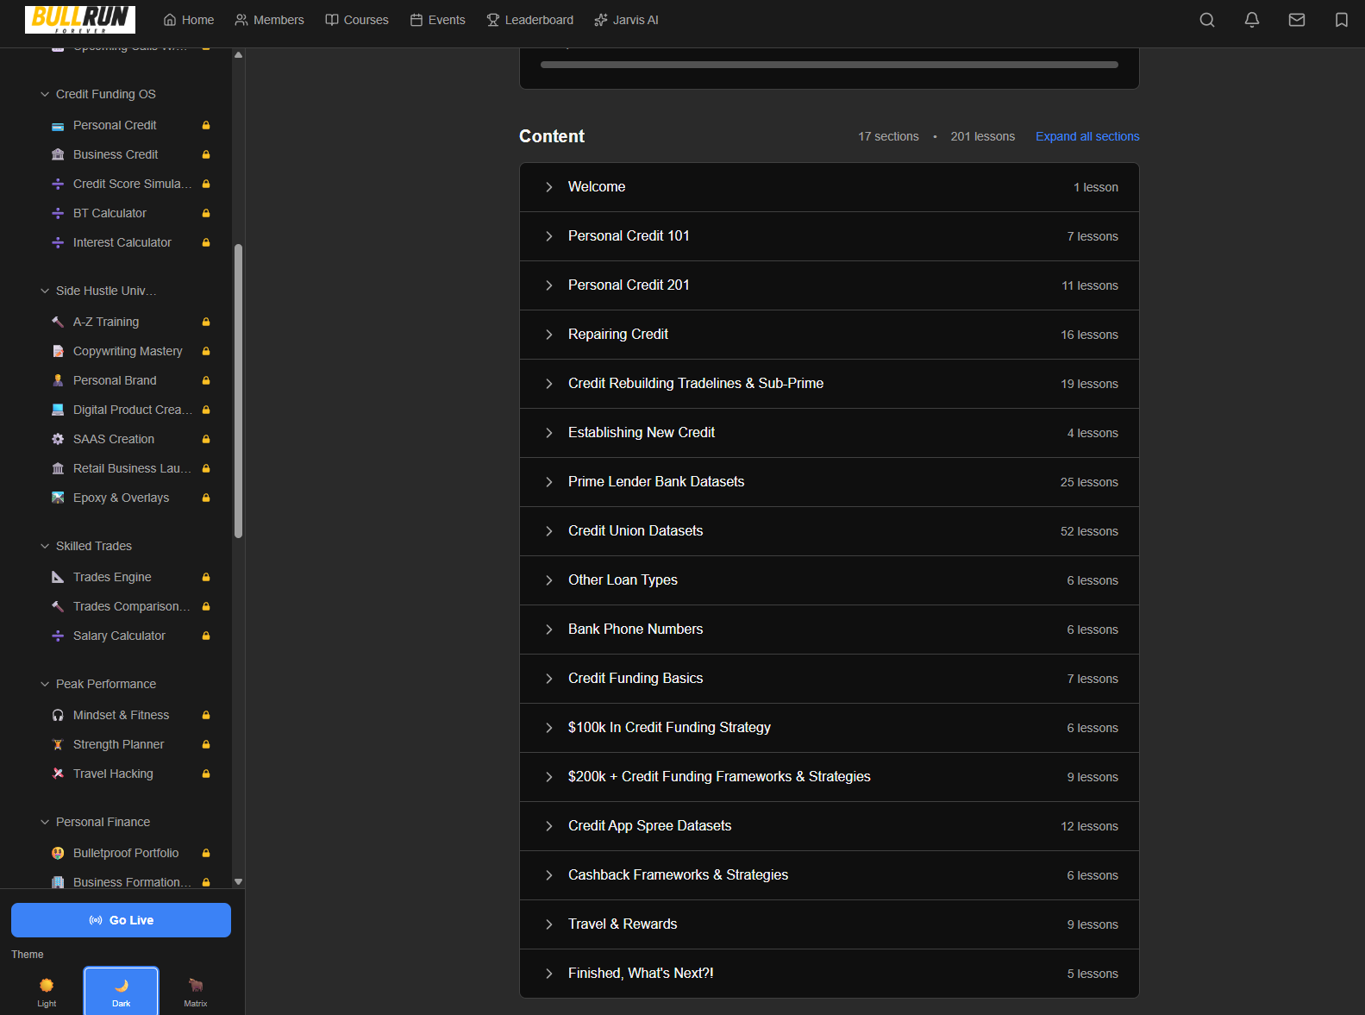Expand the Repairing Credit section
Viewport: 1365px width, 1015px height.
coord(830,335)
